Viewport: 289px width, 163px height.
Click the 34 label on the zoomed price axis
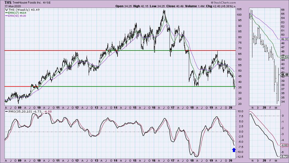(283, 102)
